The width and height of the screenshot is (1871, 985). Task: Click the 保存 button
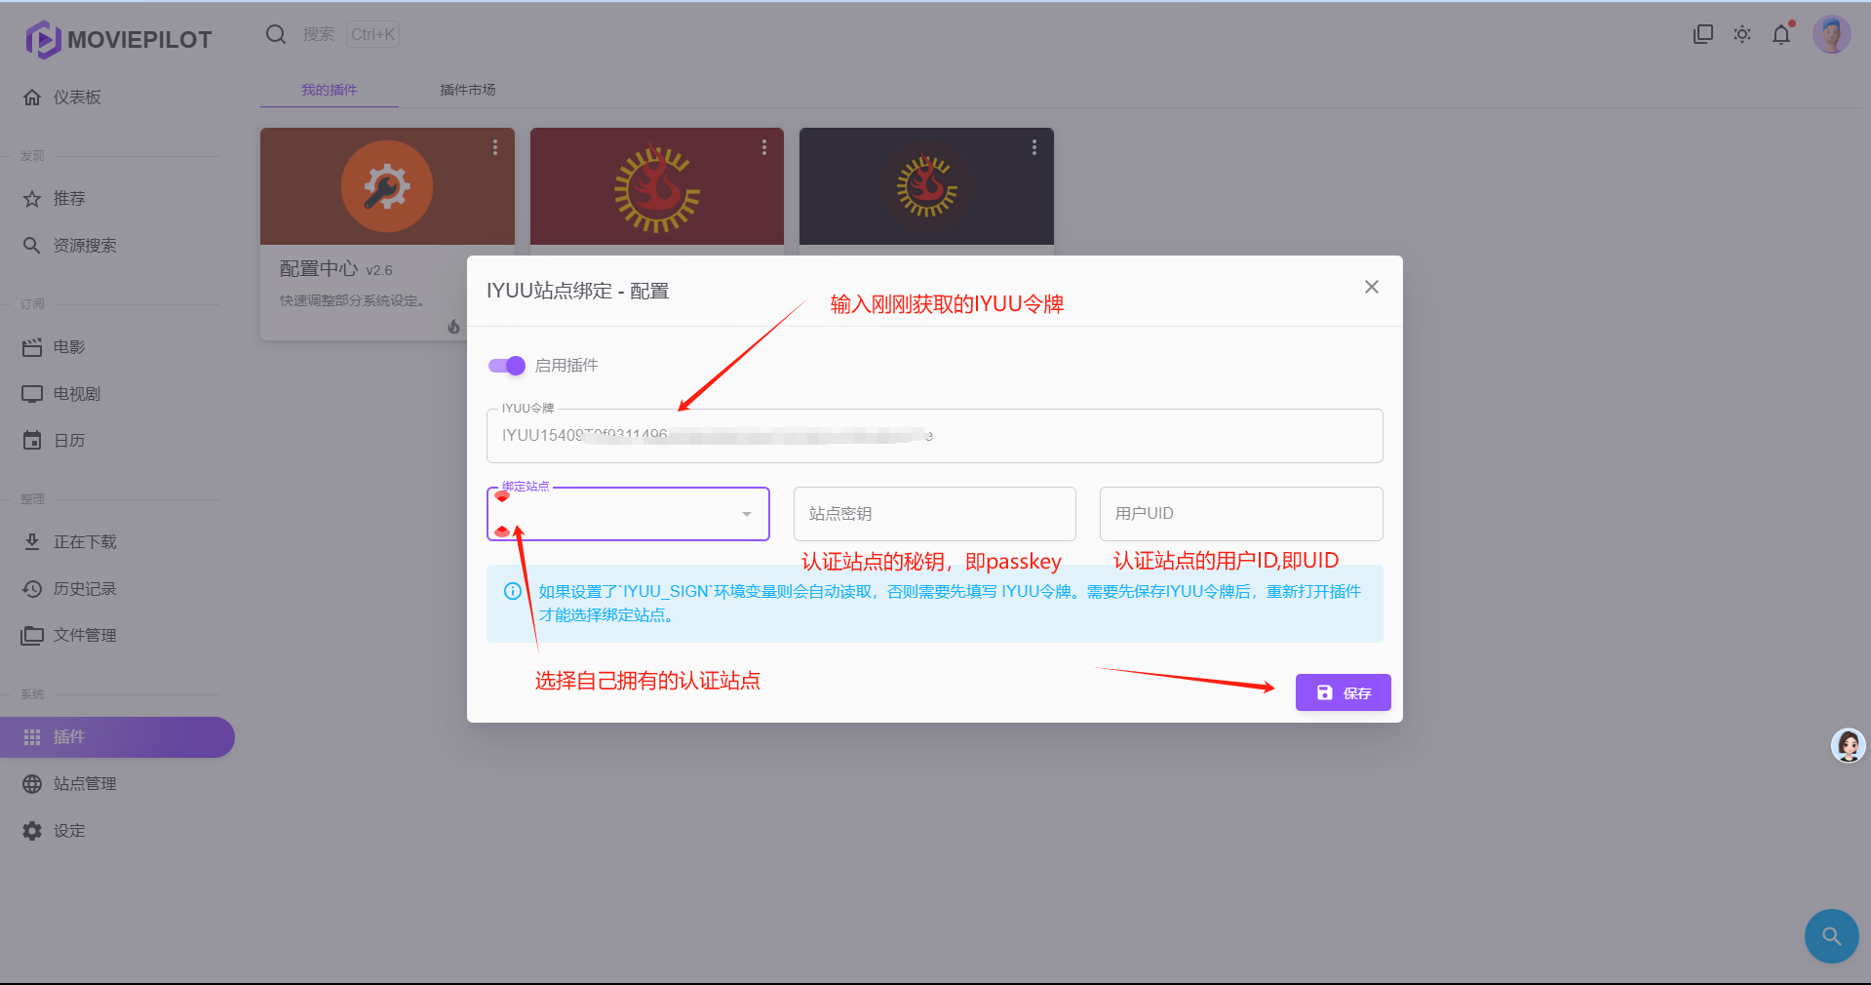[1343, 692]
